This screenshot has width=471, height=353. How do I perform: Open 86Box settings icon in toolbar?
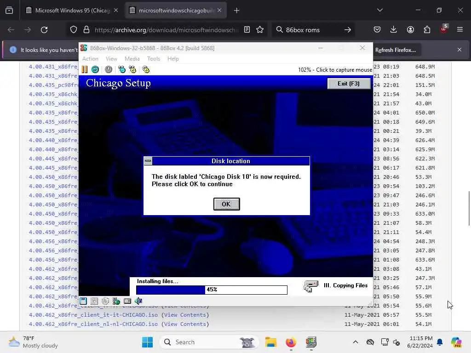pos(146,70)
